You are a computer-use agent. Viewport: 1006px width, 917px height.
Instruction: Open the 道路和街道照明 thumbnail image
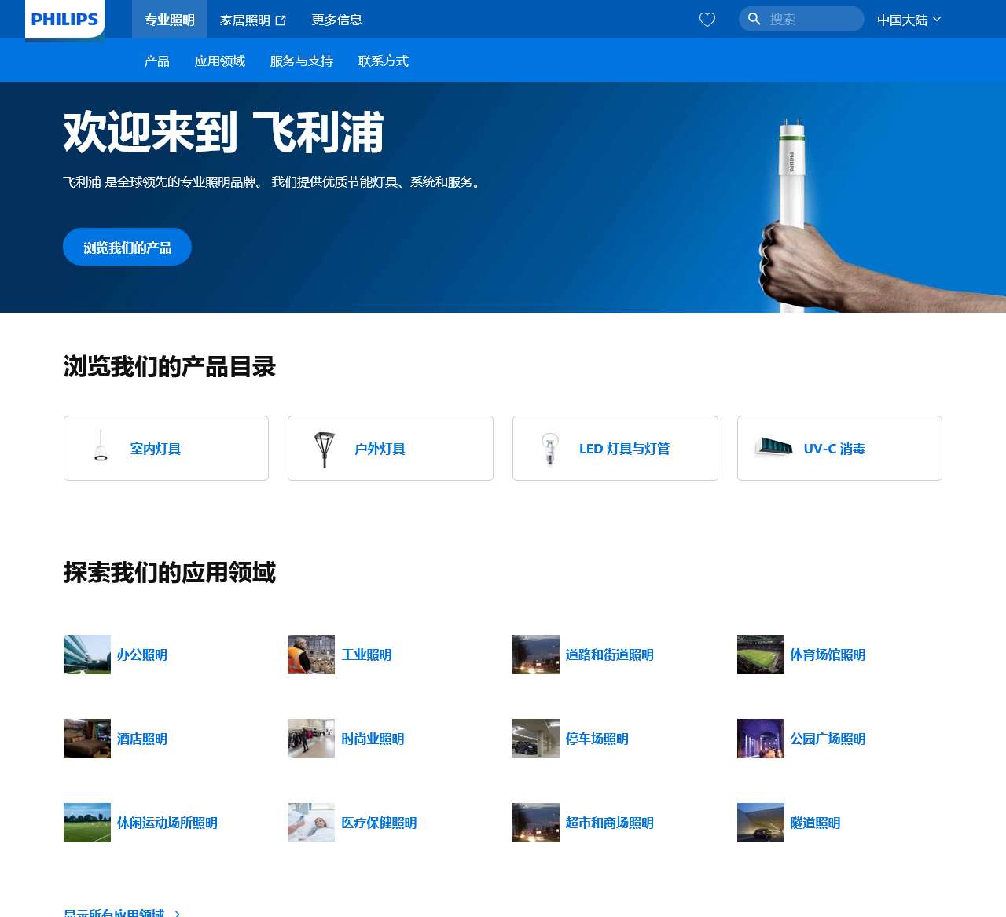(x=536, y=655)
